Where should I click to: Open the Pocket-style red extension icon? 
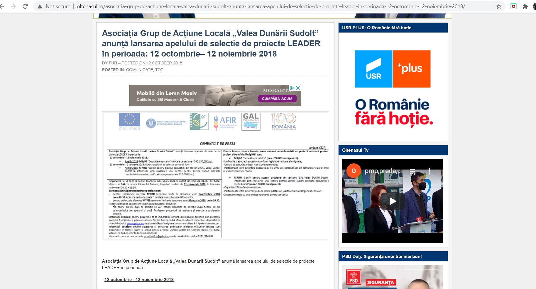pyautogui.click(x=513, y=6)
